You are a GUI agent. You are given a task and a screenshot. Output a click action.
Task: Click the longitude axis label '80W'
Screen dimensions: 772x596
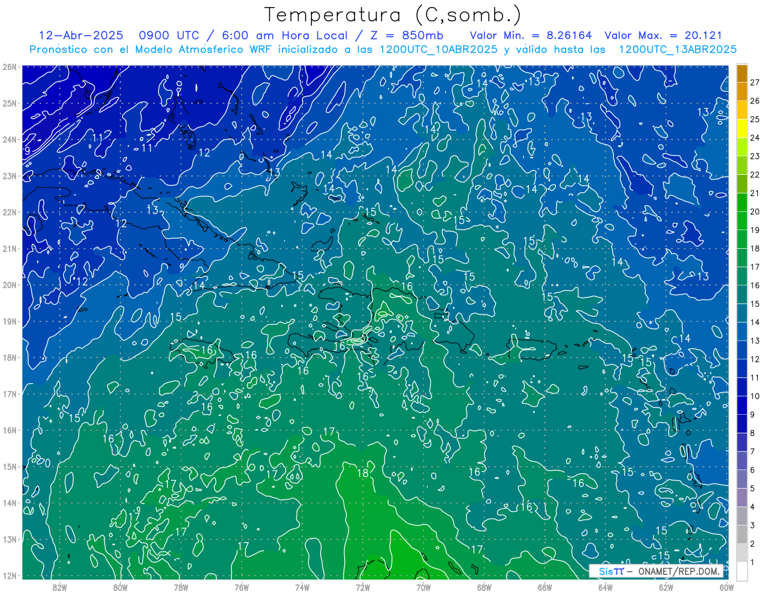click(x=120, y=587)
